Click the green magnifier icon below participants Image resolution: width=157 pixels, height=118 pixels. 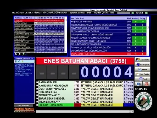[x=23, y=54]
